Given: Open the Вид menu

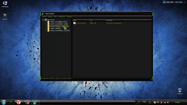Looking at the screenshot, I should pos(55,17).
